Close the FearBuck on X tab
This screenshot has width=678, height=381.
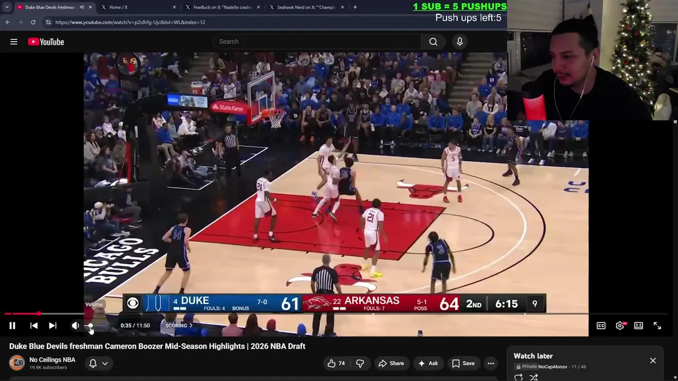tap(258, 7)
